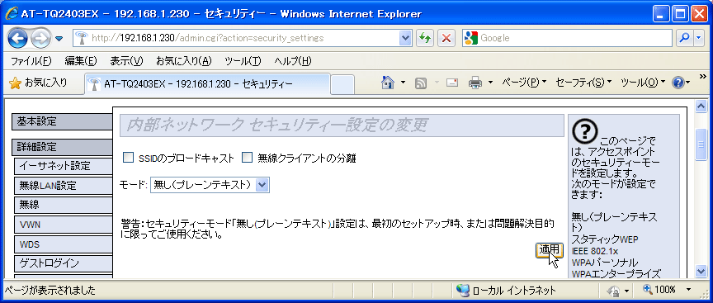Open the モード security mode dropdown
Viewport: 713px width, 303px height.
210,185
